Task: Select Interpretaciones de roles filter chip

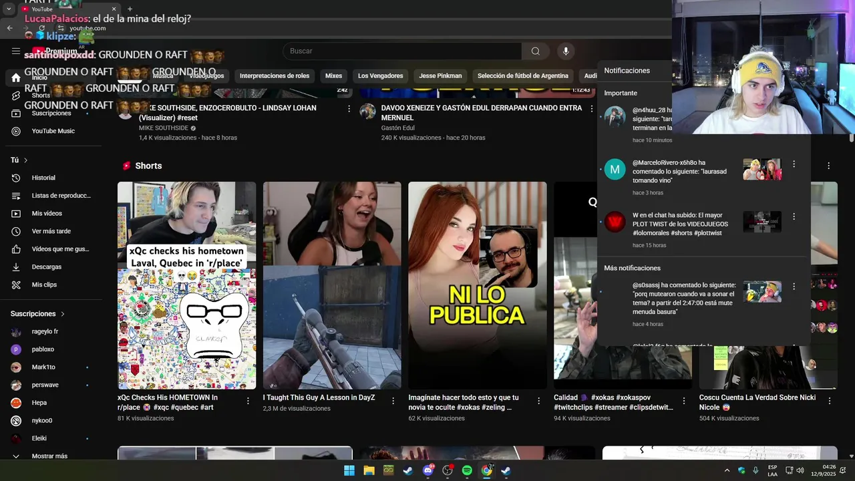Action: click(x=275, y=76)
